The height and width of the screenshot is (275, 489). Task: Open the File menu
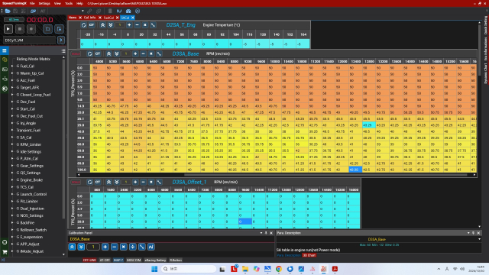click(32, 3)
